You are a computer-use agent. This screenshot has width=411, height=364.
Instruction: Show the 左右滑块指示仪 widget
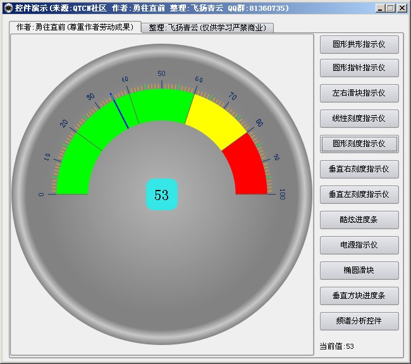[x=359, y=93]
